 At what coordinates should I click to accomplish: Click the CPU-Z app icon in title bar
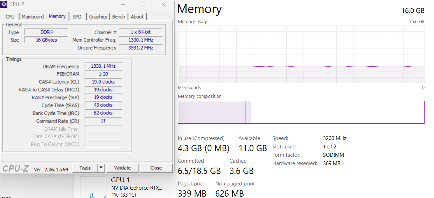(4, 5)
